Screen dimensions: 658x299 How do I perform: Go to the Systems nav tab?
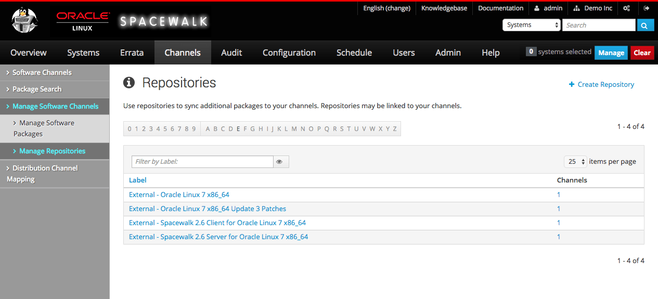(83, 53)
